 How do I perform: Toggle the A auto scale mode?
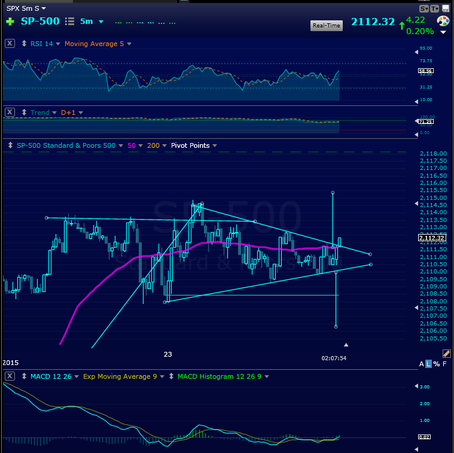tap(421, 364)
